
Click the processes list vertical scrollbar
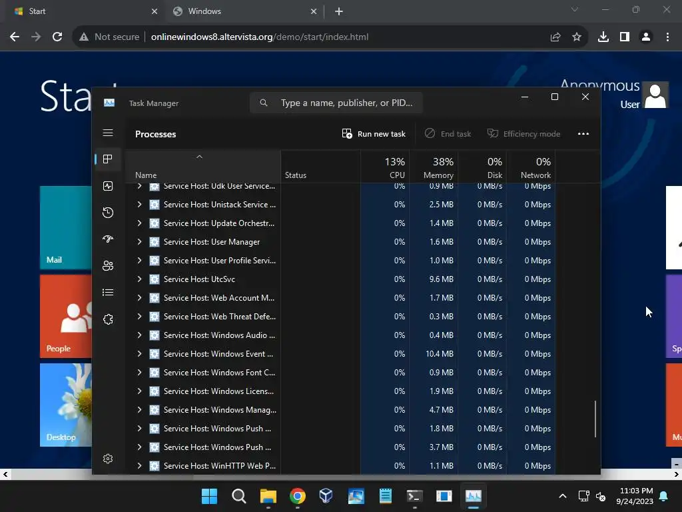[595, 419]
